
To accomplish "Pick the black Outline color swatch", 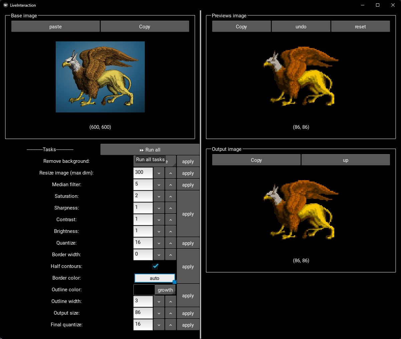I will pyautogui.click(x=144, y=290).
